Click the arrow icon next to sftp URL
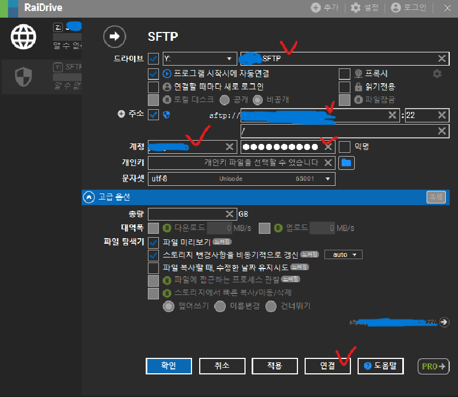Viewport: 458px width, 397px height. click(x=444, y=321)
